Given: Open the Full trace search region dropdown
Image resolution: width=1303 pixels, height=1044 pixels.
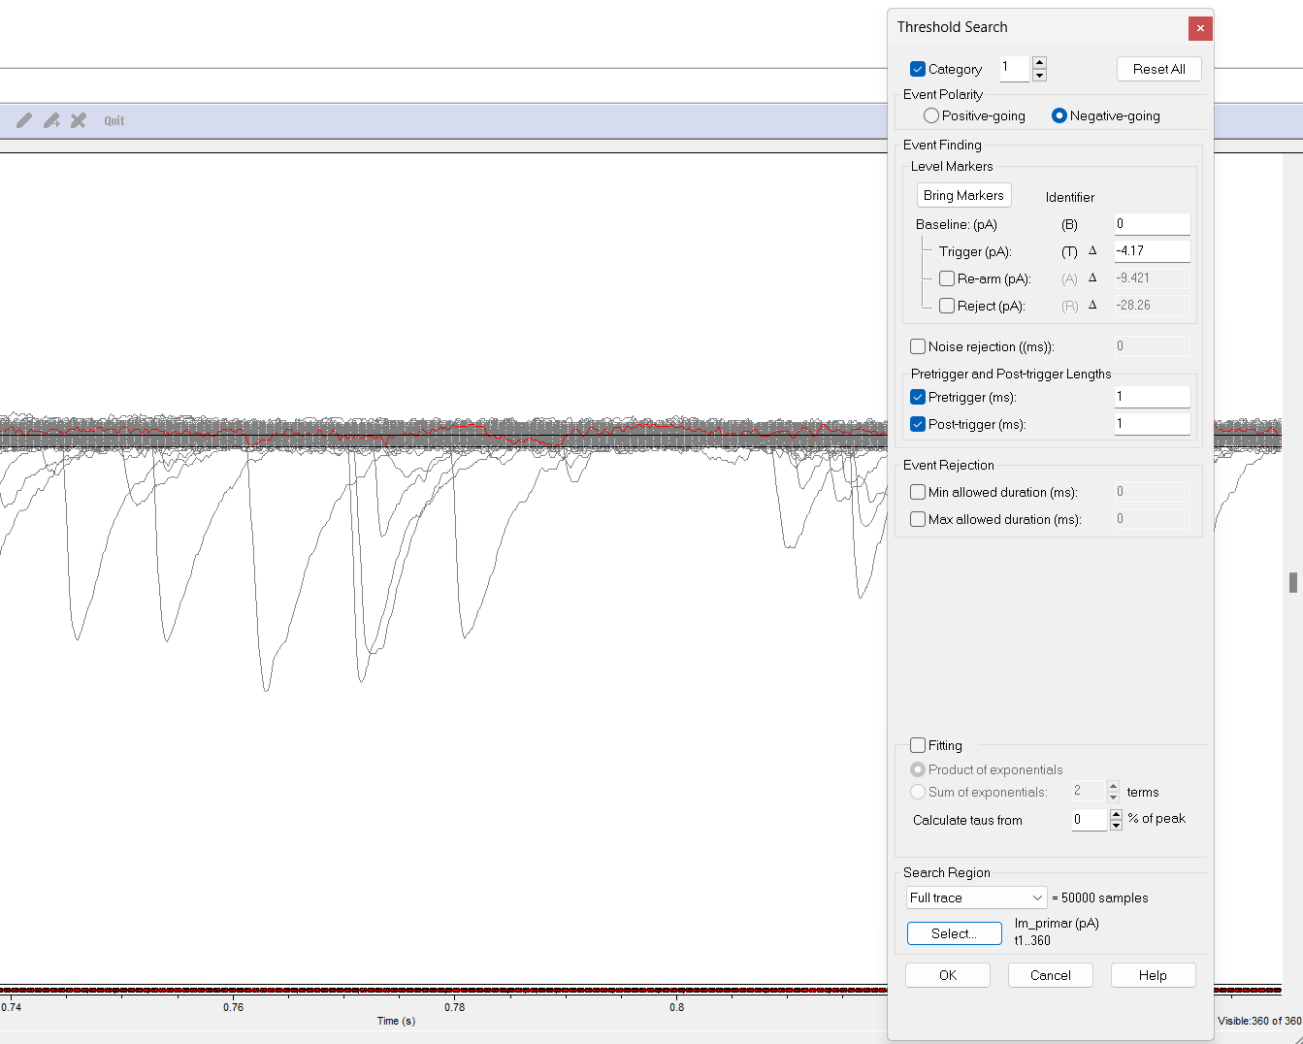Looking at the screenshot, I should tap(976, 897).
